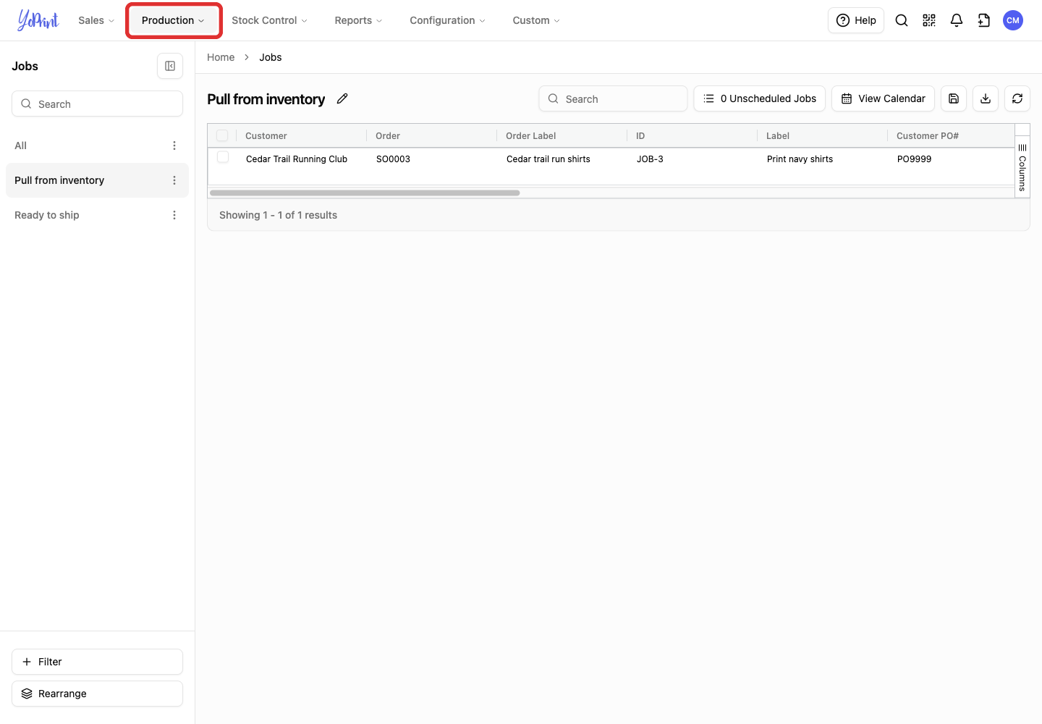This screenshot has width=1042, height=724.
Task: Focus the sidebar Search field
Action: (x=97, y=104)
